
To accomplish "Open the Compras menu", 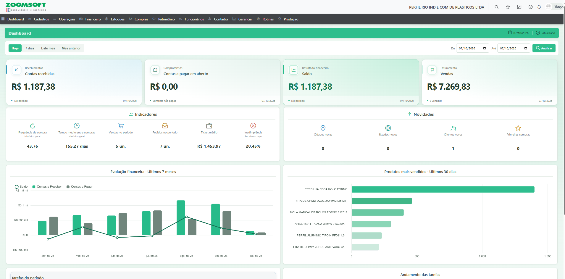I will 138,19.
